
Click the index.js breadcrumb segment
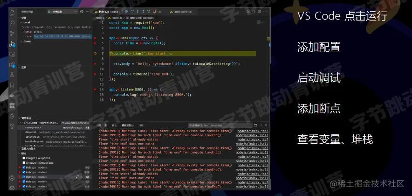(115, 18)
